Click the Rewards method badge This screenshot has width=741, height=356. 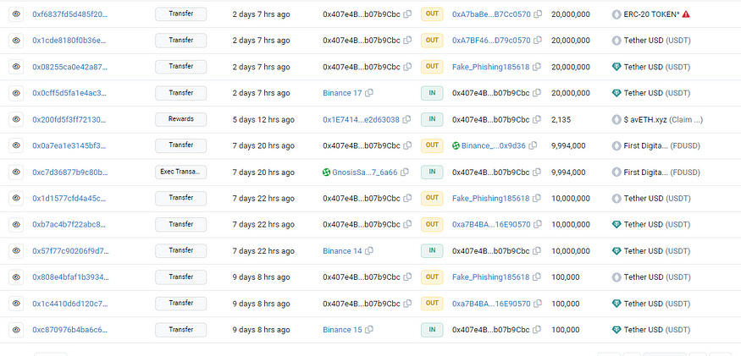(181, 119)
